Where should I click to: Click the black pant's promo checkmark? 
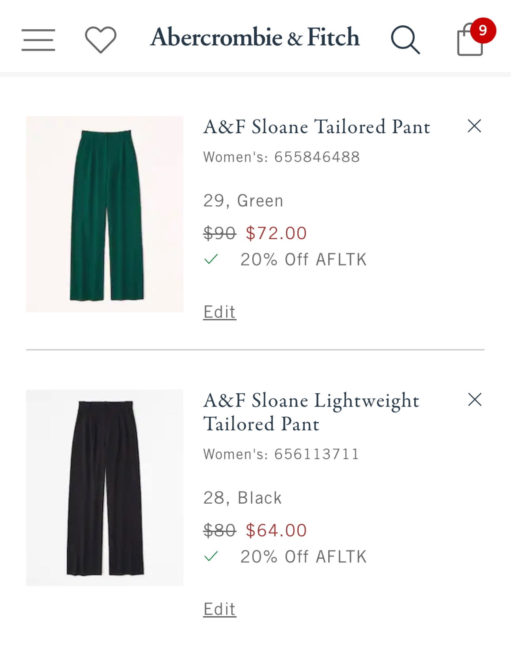211,557
